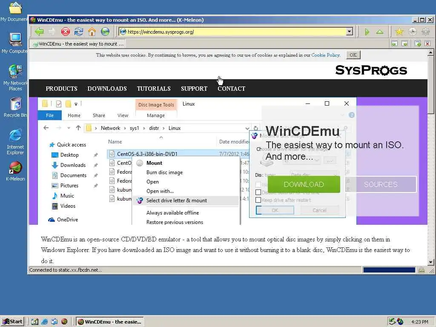Open the Windows Start menu
This screenshot has height=327, width=436.
13,321
